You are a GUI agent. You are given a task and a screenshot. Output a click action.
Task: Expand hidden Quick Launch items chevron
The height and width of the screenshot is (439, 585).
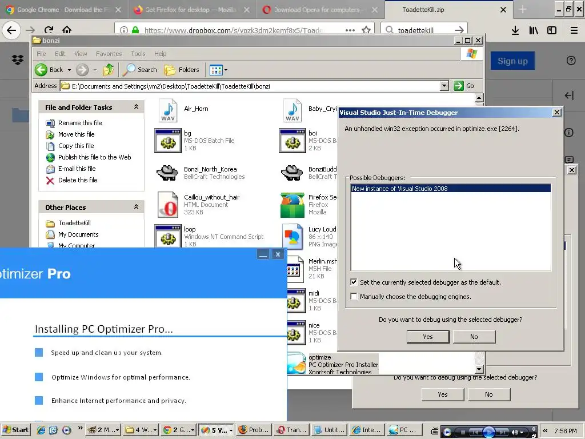pos(80,428)
